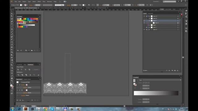Toggle visibility of the nested sublayer

click(x=144, y=23)
